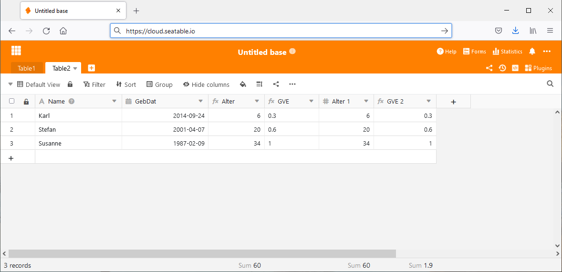Open the row height setting icon

pyautogui.click(x=260, y=84)
